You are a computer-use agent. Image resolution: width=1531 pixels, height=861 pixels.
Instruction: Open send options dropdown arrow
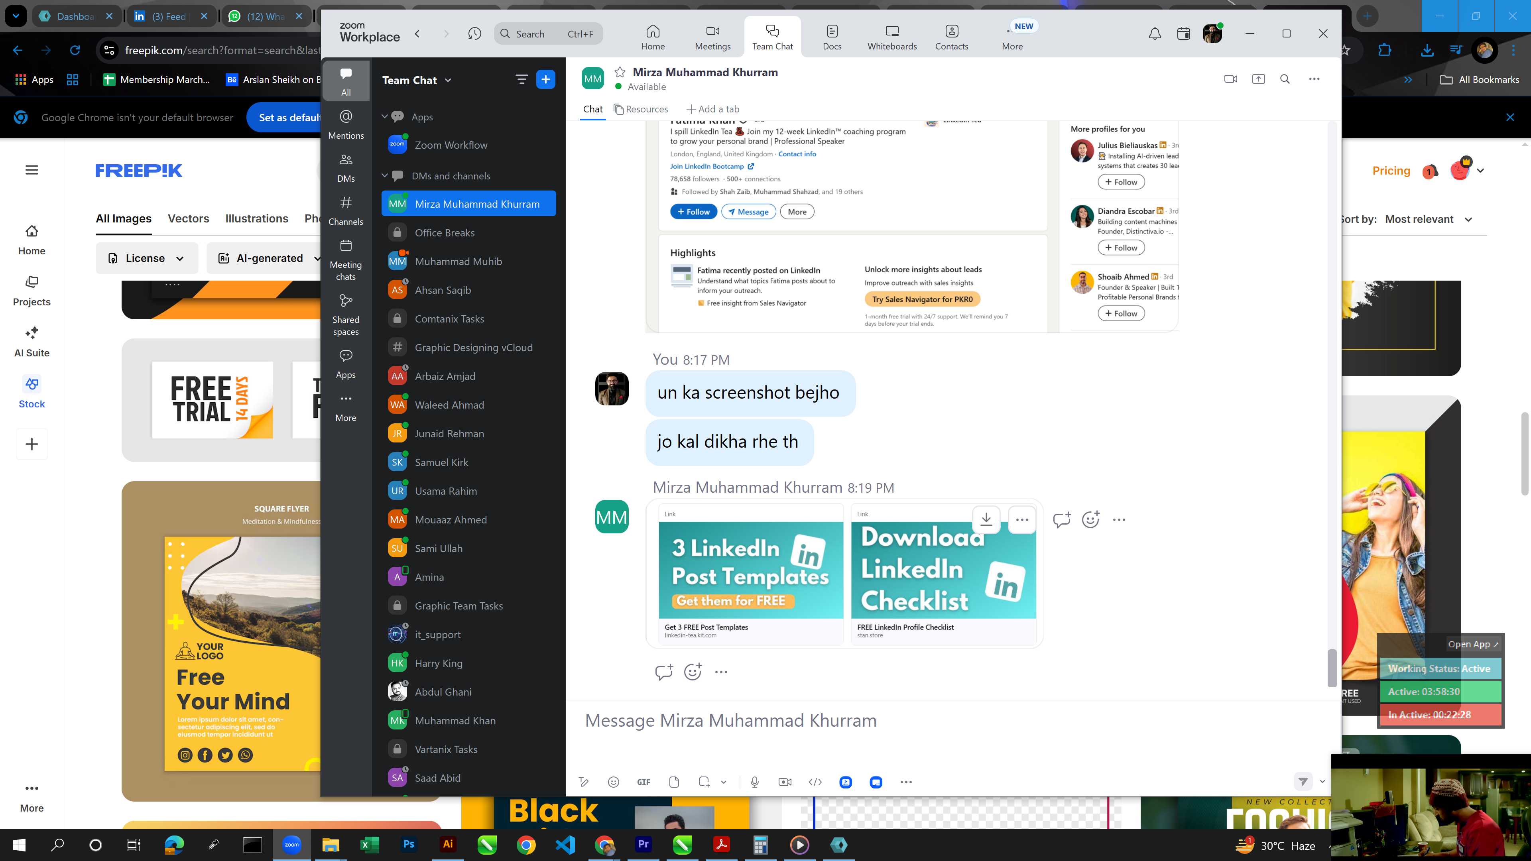click(1322, 781)
